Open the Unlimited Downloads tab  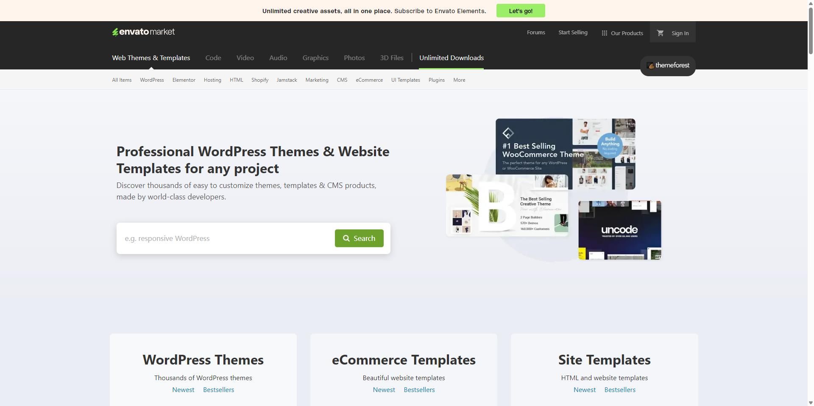pyautogui.click(x=452, y=58)
